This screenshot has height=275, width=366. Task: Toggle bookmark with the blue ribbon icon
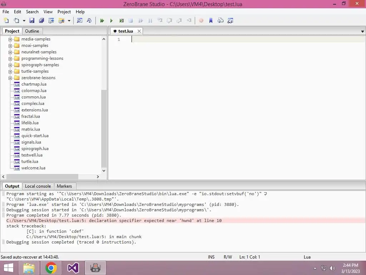(x=211, y=20)
